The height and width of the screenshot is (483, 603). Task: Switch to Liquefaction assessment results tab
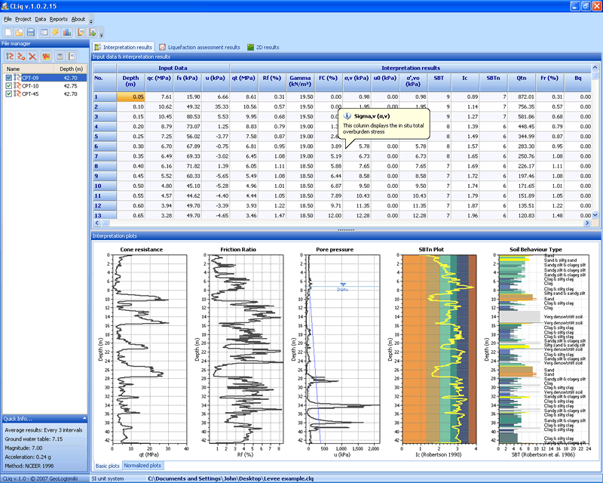point(200,47)
